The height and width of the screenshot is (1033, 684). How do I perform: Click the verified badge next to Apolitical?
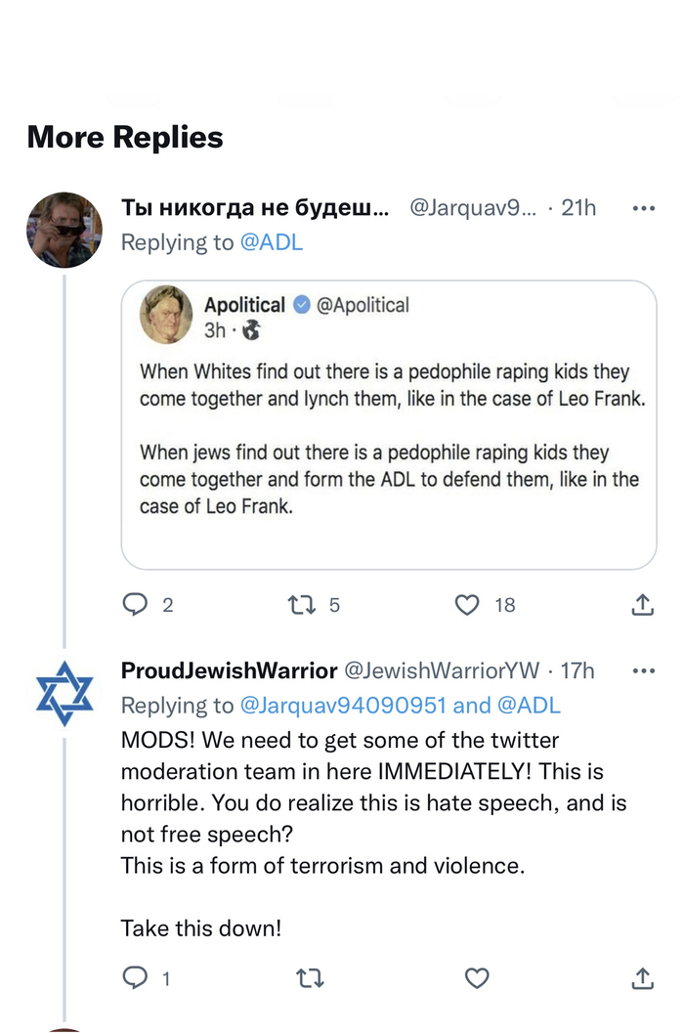[x=301, y=305]
